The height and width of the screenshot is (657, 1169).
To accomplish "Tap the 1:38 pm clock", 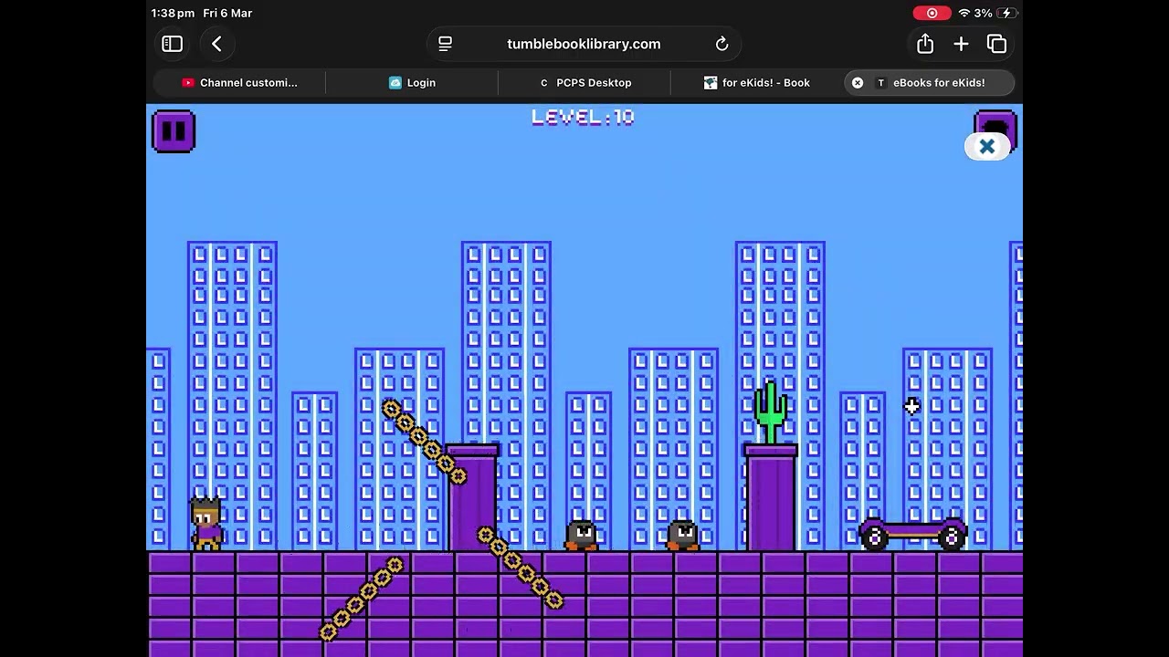I will (x=174, y=13).
